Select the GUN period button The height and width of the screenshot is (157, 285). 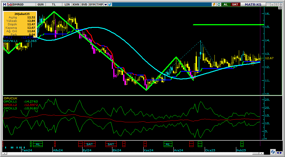point(40,5)
